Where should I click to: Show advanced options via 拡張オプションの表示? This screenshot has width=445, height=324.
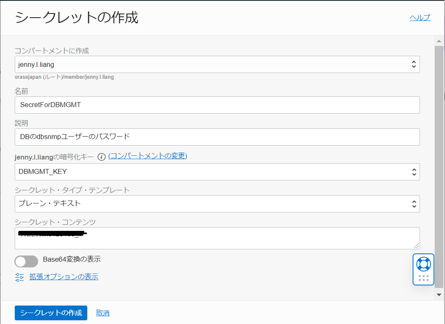64,277
